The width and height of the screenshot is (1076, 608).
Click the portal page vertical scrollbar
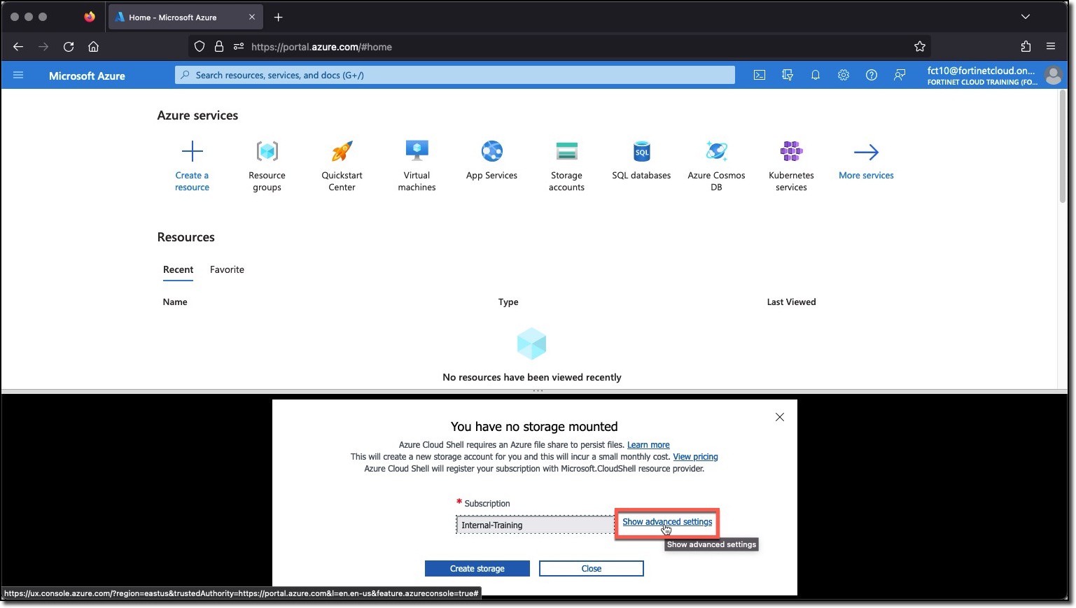(1062, 147)
